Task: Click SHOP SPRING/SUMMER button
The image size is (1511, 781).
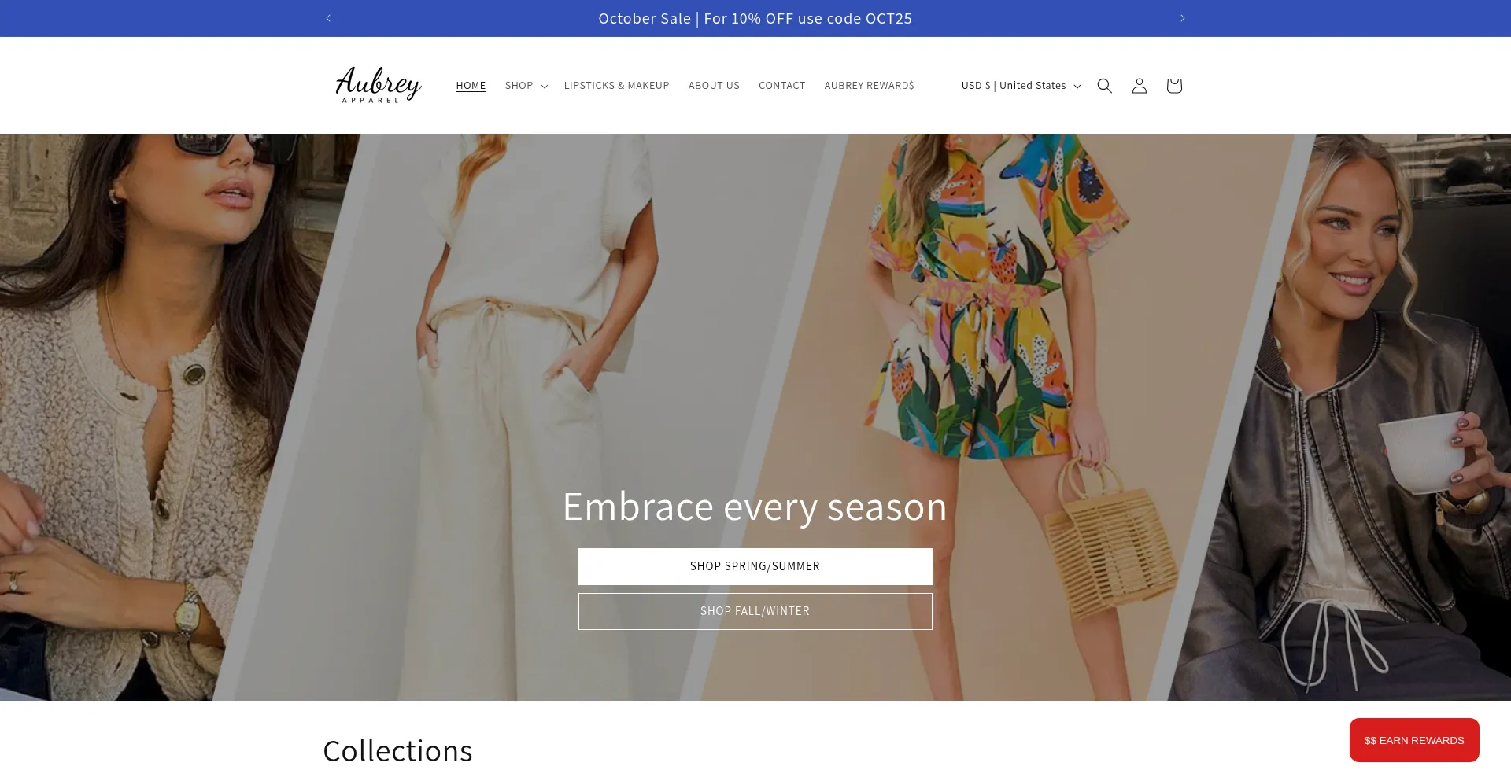Action: [x=755, y=566]
